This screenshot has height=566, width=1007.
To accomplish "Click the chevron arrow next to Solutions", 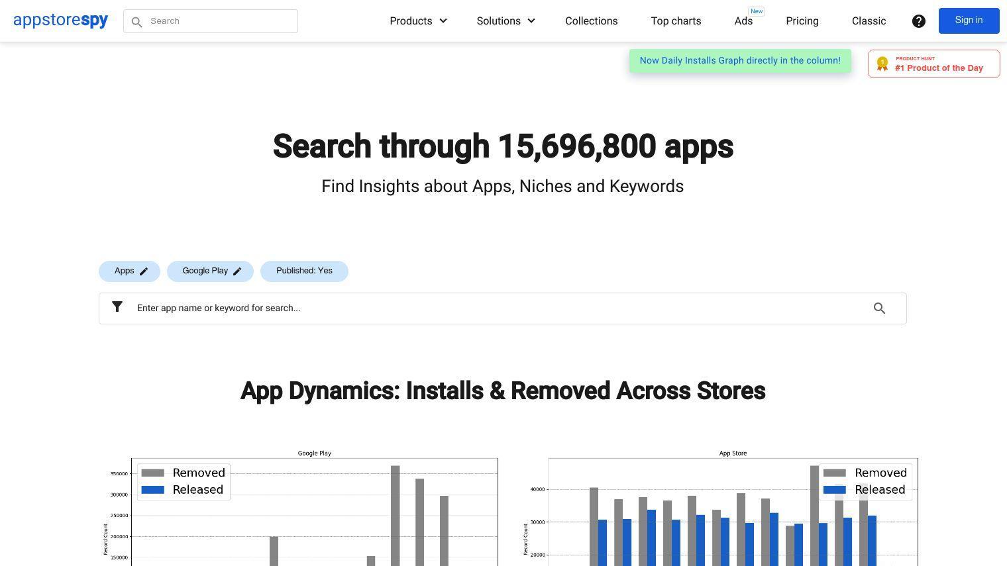I will [x=531, y=21].
